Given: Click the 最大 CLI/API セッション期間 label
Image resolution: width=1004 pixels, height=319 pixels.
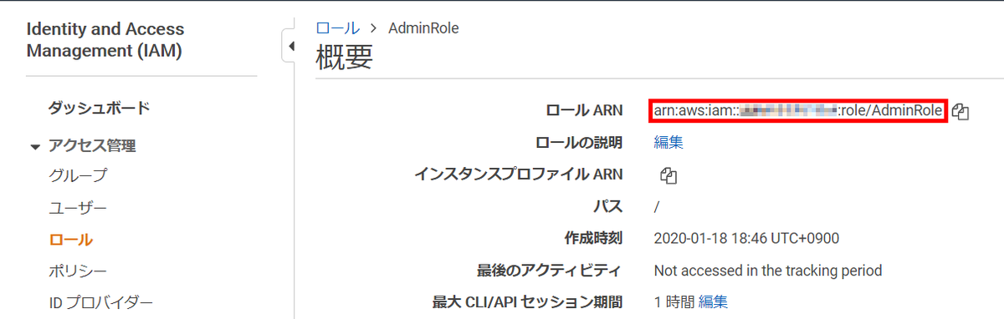Looking at the screenshot, I should pos(527,301).
